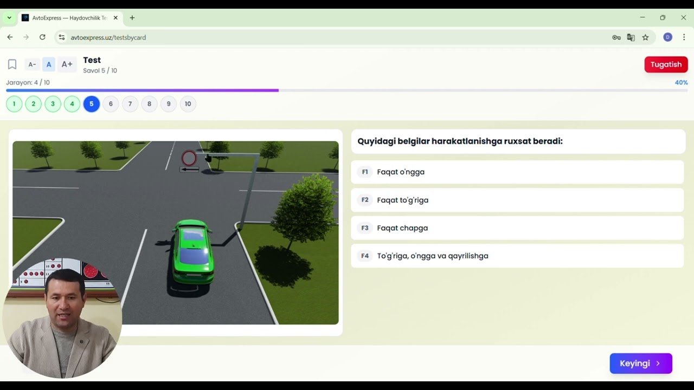Image resolution: width=694 pixels, height=390 pixels.
Task: Choose answer F4 To'g'riga, o'ngga va qayrilishga
Action: coord(517,256)
